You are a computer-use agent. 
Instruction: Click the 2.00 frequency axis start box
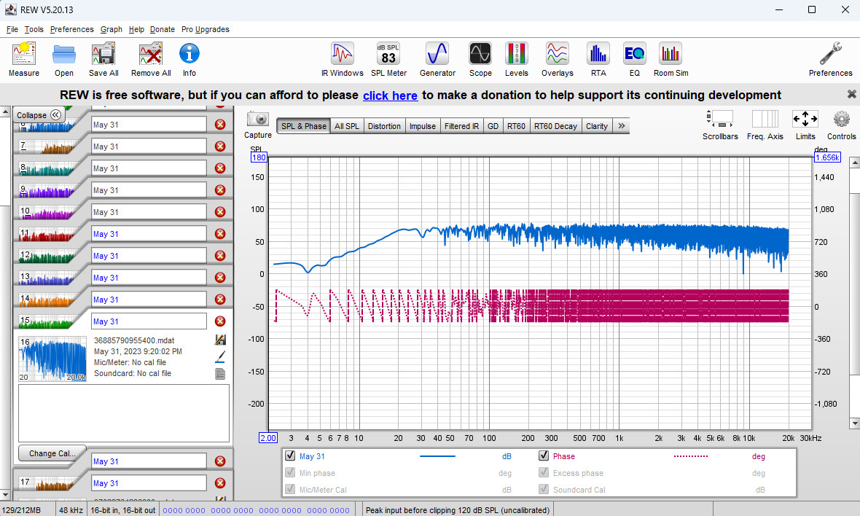coord(268,437)
